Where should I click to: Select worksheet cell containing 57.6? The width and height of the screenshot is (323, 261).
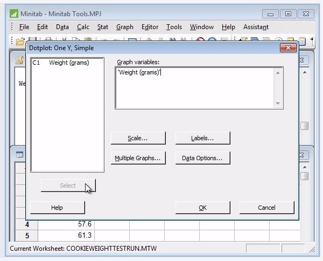coord(66,224)
